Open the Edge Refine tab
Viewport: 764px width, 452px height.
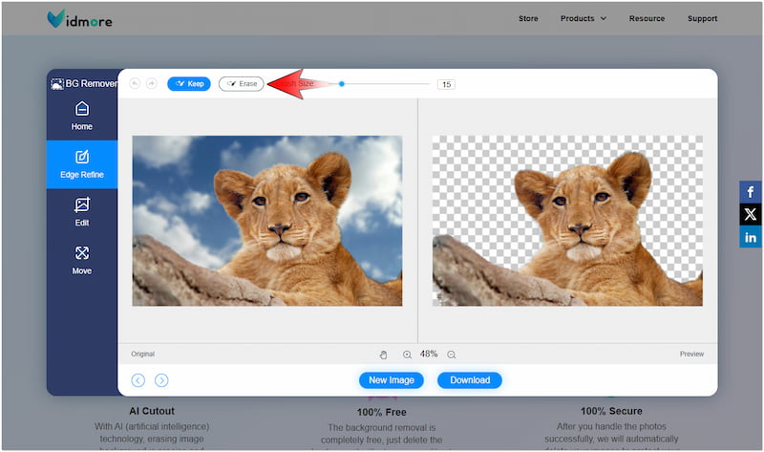coord(82,164)
